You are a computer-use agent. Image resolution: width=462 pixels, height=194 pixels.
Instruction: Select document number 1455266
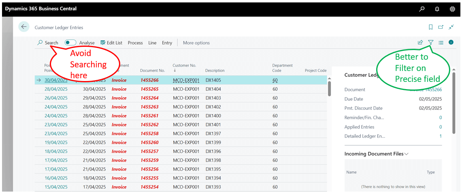pos(149,80)
